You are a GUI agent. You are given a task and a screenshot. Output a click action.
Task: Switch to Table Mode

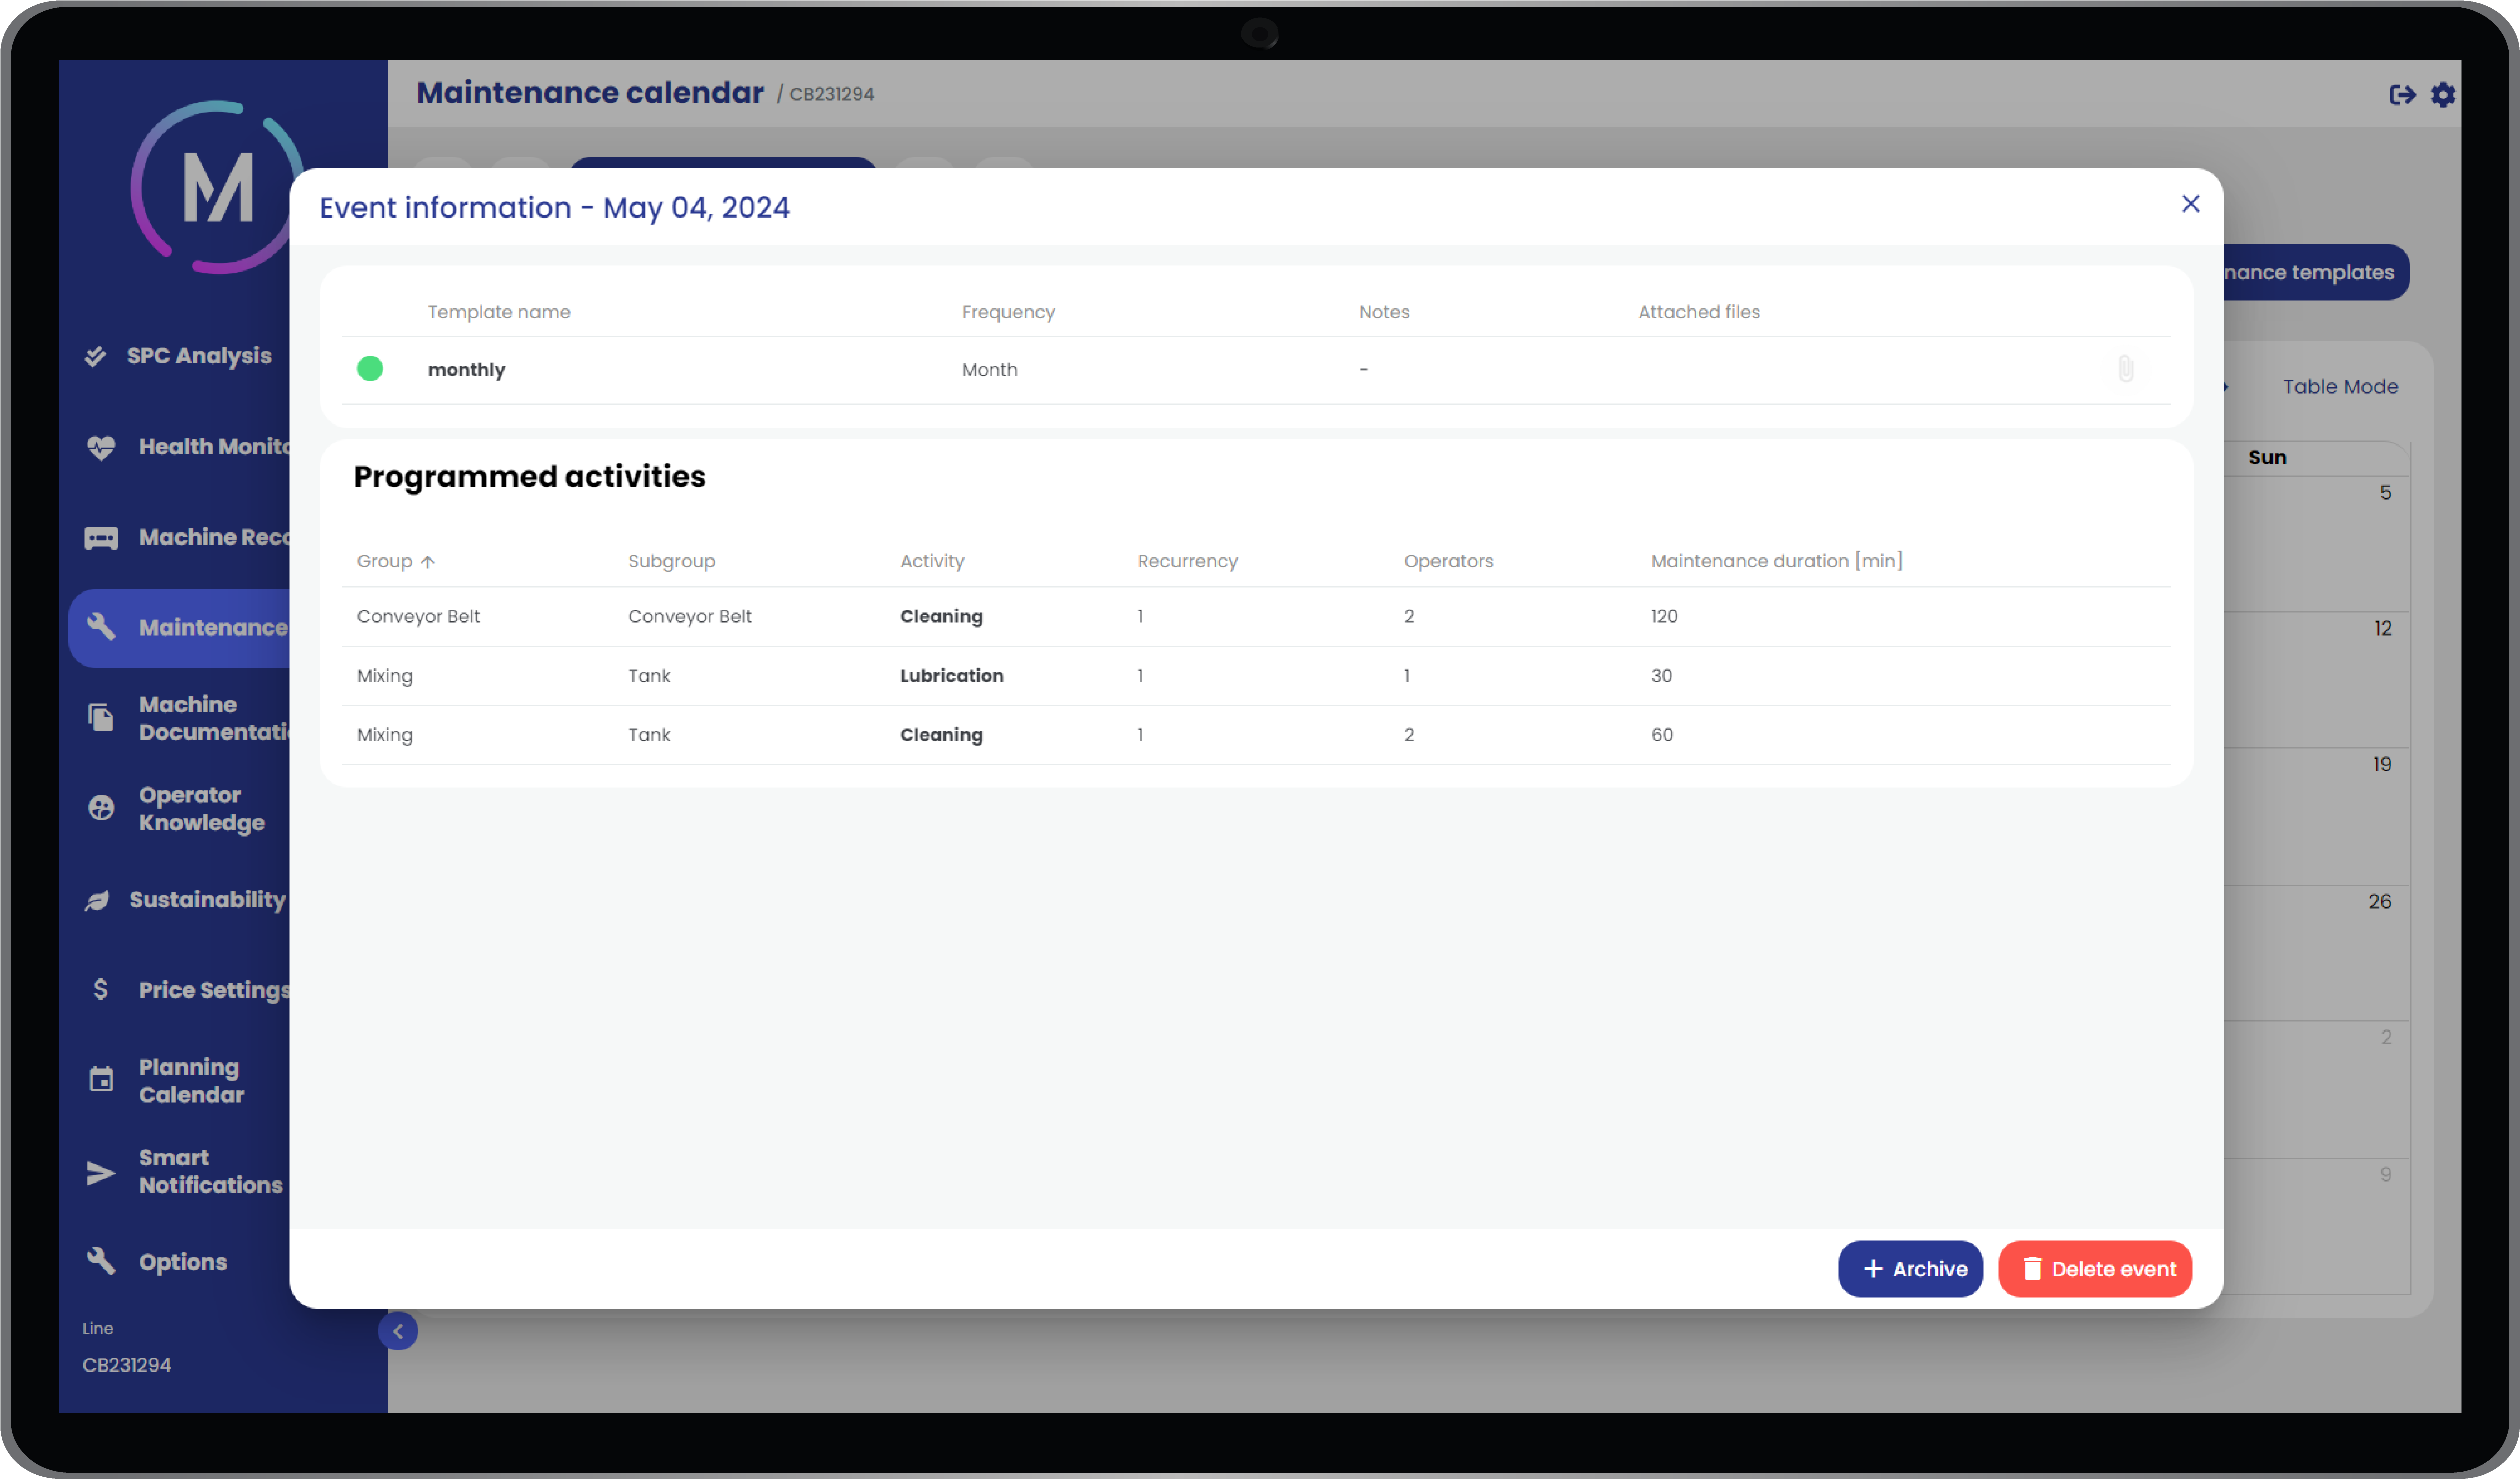click(2340, 387)
